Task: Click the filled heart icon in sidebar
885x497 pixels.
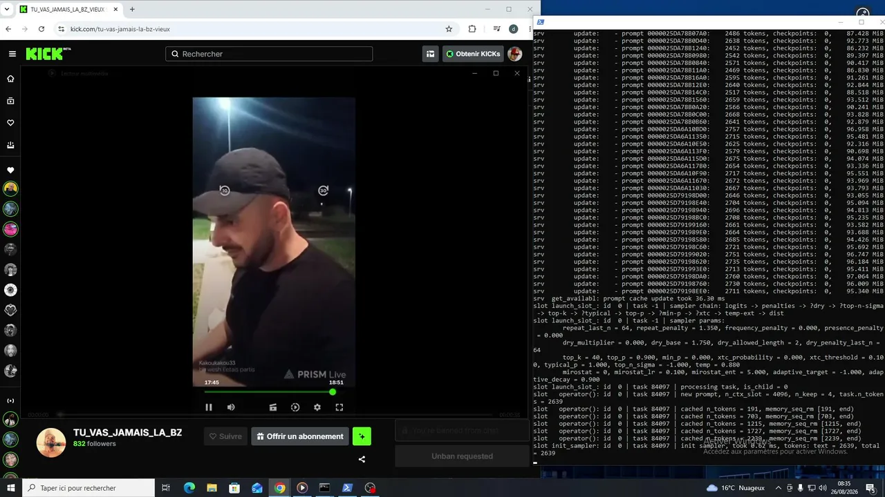Action: (x=10, y=170)
